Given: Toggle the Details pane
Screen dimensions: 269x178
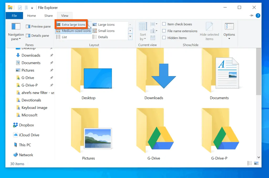Looking at the screenshot, I should (37, 36).
